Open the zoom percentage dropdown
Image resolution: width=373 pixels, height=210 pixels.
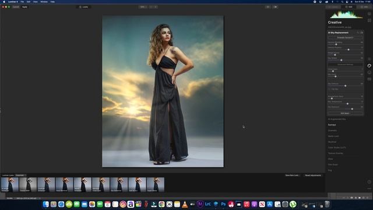(x=143, y=7)
